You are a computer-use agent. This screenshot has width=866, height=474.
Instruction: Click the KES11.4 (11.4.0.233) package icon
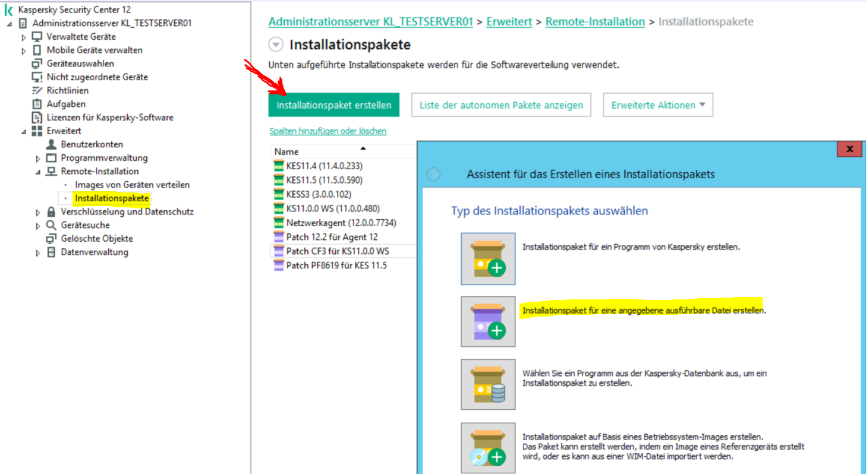[278, 166]
